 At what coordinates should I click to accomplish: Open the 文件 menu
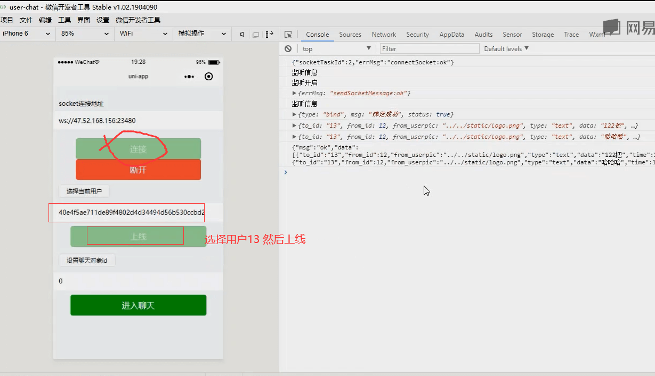pos(26,20)
